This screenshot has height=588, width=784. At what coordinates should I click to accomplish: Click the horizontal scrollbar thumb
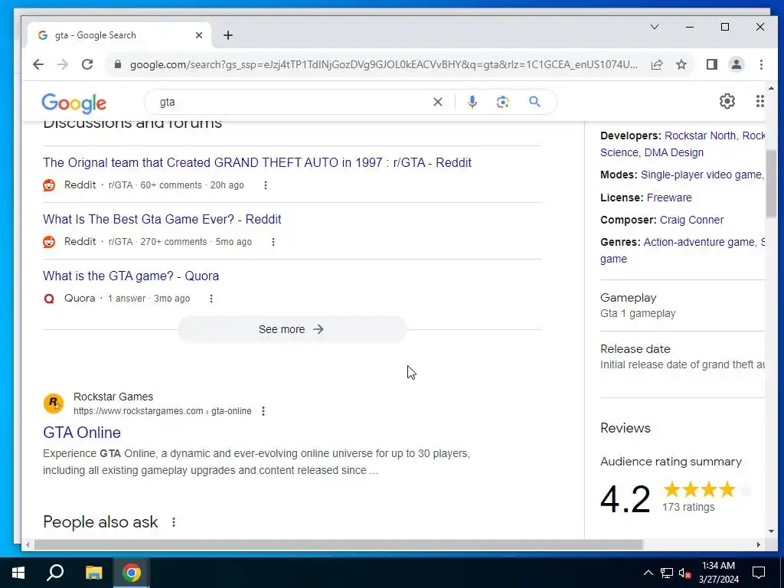coord(338,544)
